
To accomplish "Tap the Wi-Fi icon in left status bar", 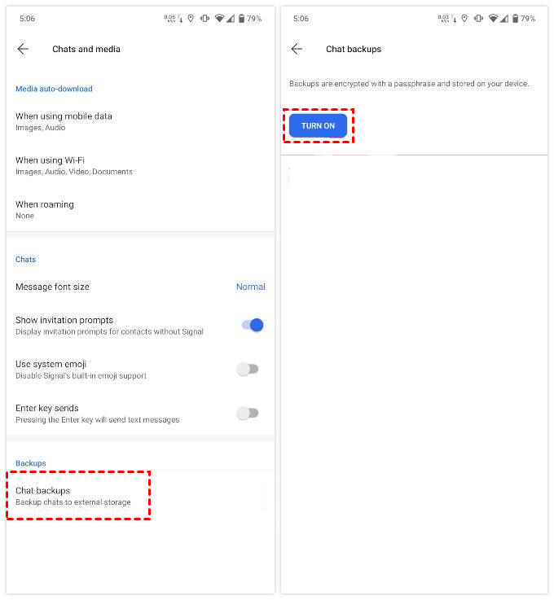I will coord(219,19).
